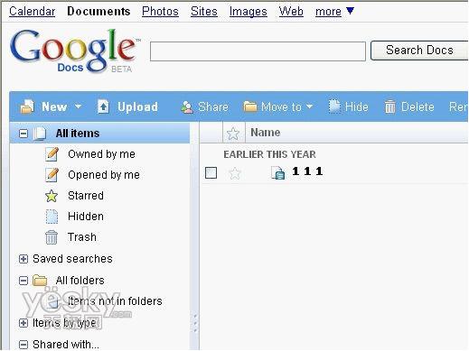Click the star column header icon
This screenshot has height=351, width=469.
233,133
